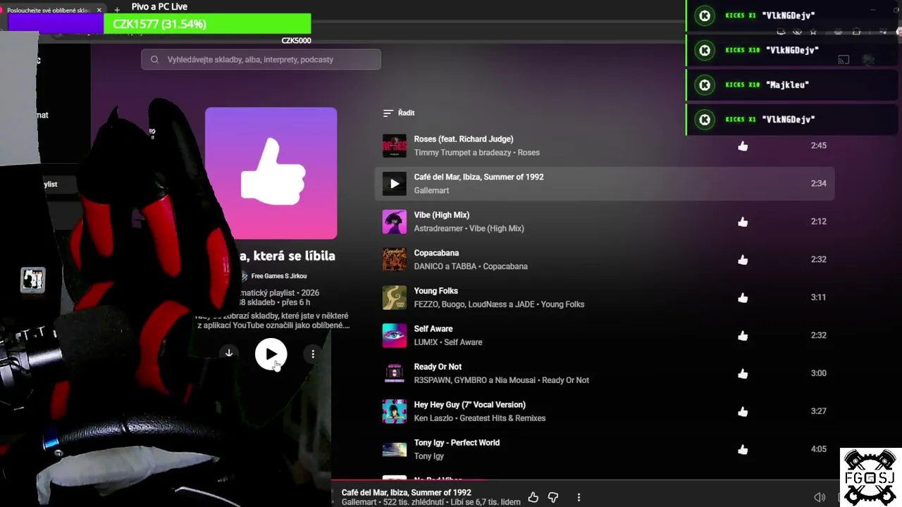The image size is (902, 507).
Task: Open the 'Astradreamer' artist link
Action: tap(439, 229)
